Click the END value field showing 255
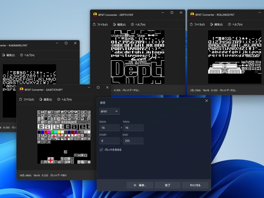The height and width of the screenshot is (198, 264). 133,141
